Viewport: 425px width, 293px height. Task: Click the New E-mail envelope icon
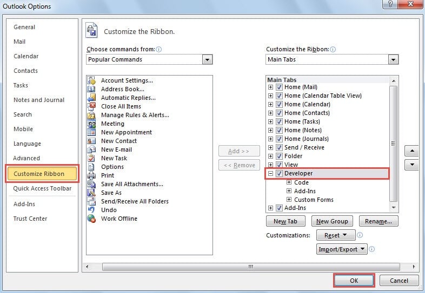(91, 149)
